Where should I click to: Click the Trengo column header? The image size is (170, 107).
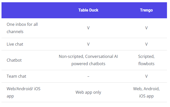146,10
